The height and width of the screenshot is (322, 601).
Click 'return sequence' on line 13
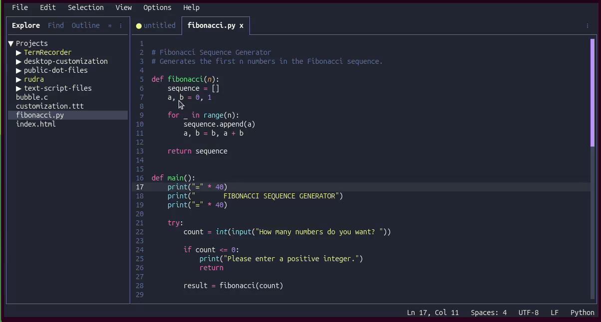(x=198, y=151)
